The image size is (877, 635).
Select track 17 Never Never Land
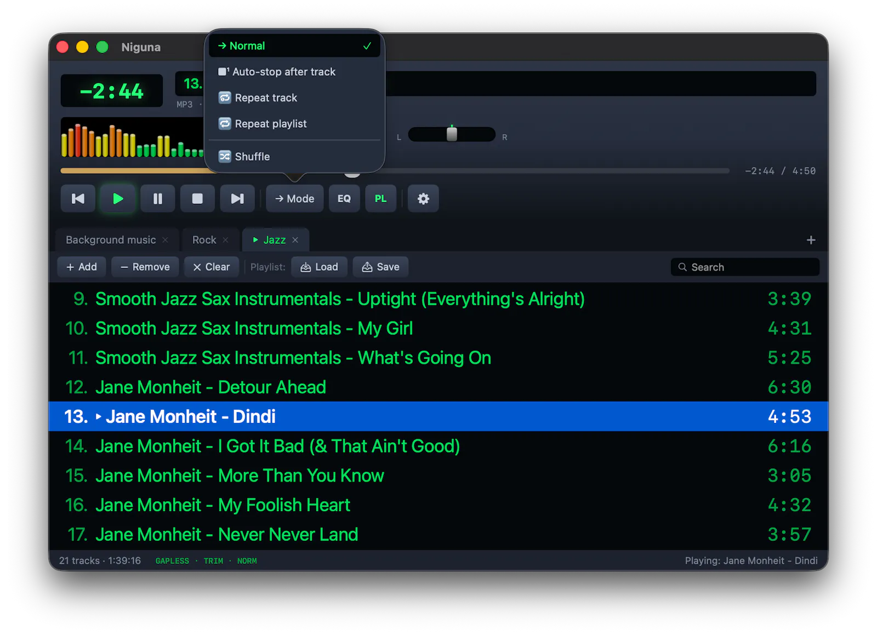click(438, 535)
